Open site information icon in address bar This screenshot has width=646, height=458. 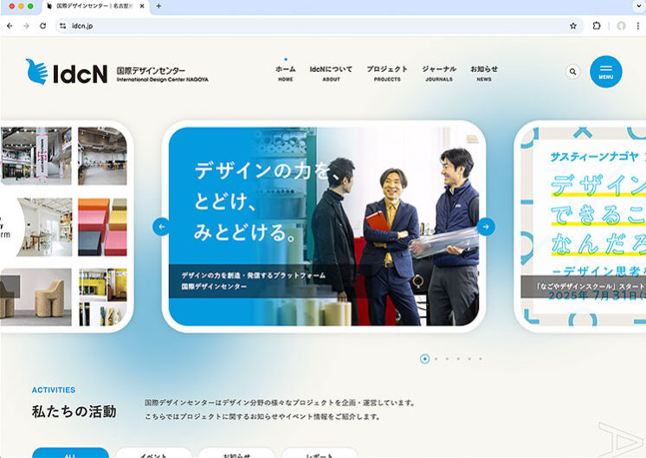62,26
